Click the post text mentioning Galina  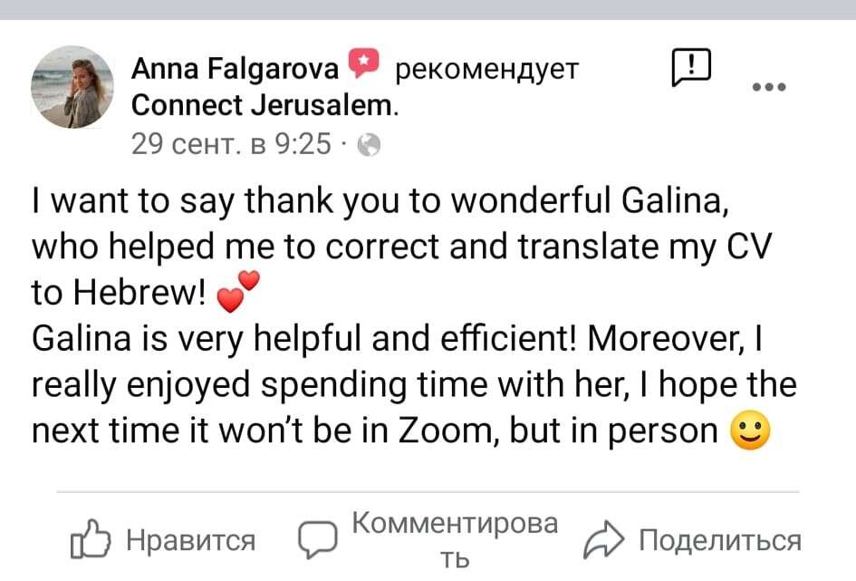(380, 200)
